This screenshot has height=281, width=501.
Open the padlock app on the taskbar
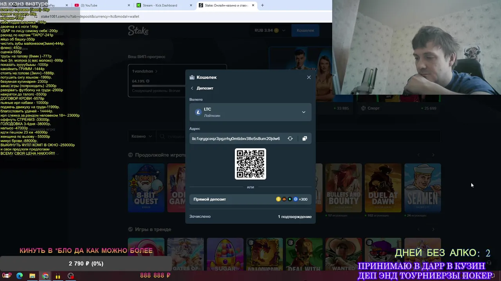[x=58, y=276]
